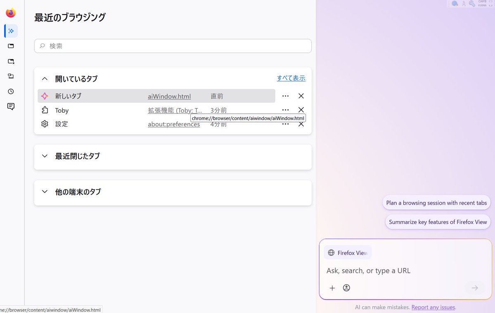Open the more options menu for 新しいタブ
This screenshot has width=495, height=313.
(285, 96)
